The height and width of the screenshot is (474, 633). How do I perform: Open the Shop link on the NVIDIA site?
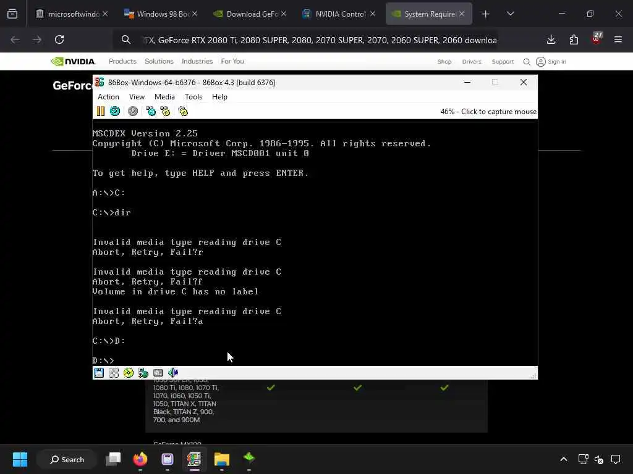(444, 62)
